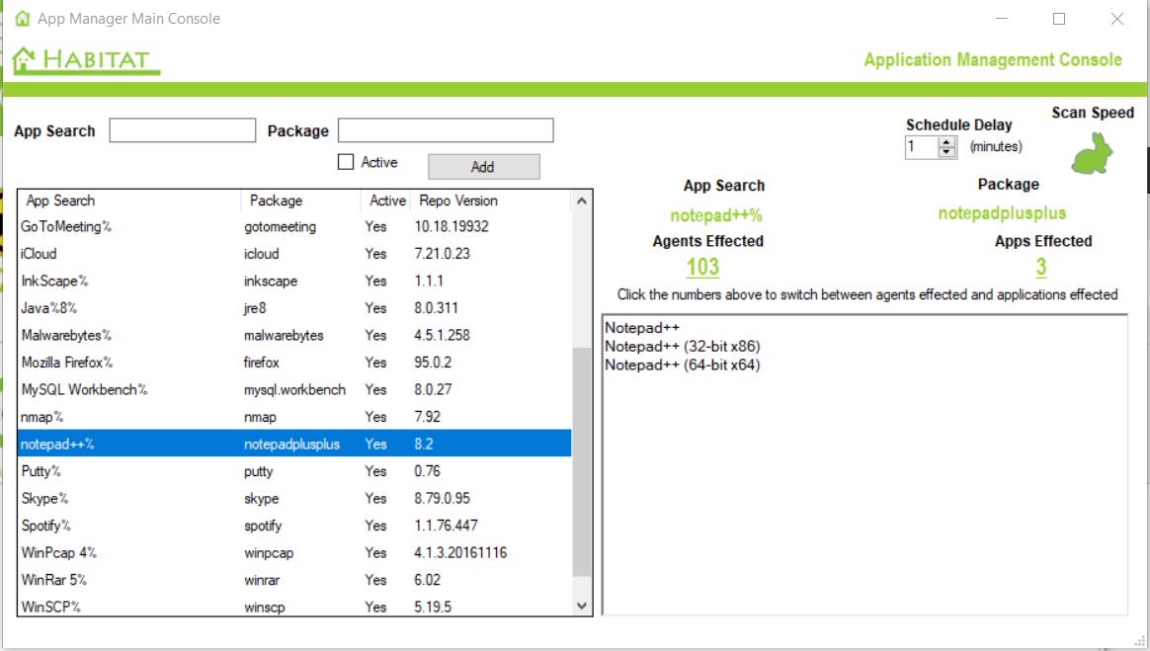The image size is (1150, 651).
Task: Focus the App Search input field
Action: (x=182, y=130)
